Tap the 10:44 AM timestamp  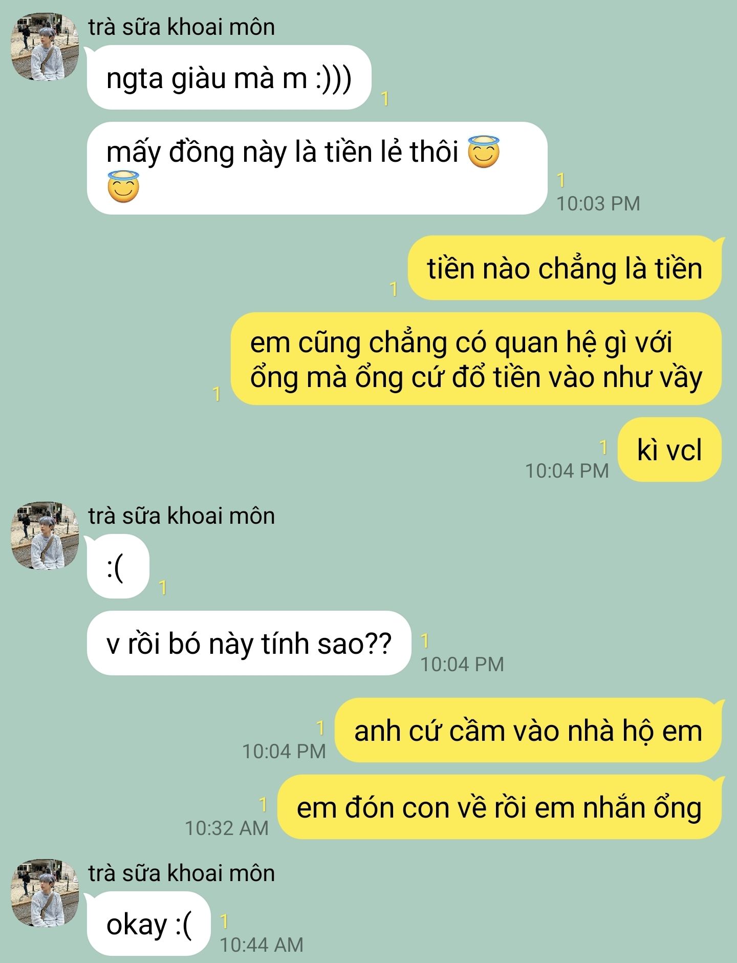262,945
